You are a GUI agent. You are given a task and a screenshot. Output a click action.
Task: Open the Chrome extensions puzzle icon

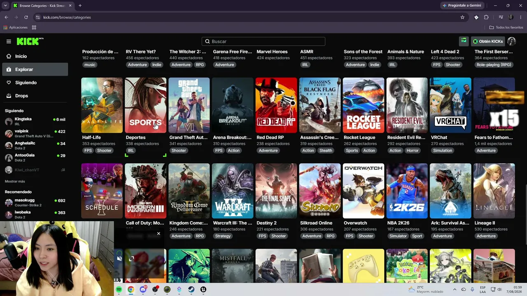(486, 17)
